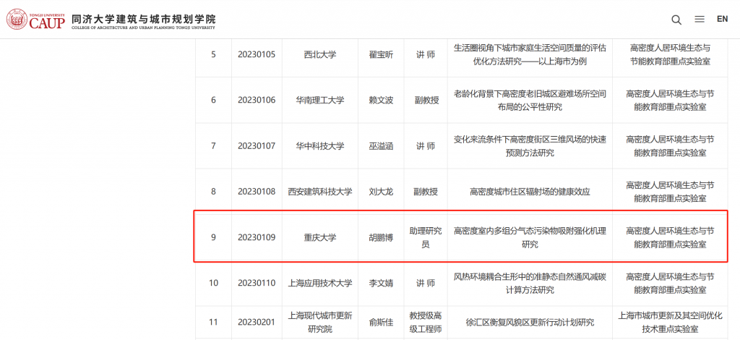Click the red CAUP Tongji logo
This screenshot has height=340, width=740.
(36, 20)
